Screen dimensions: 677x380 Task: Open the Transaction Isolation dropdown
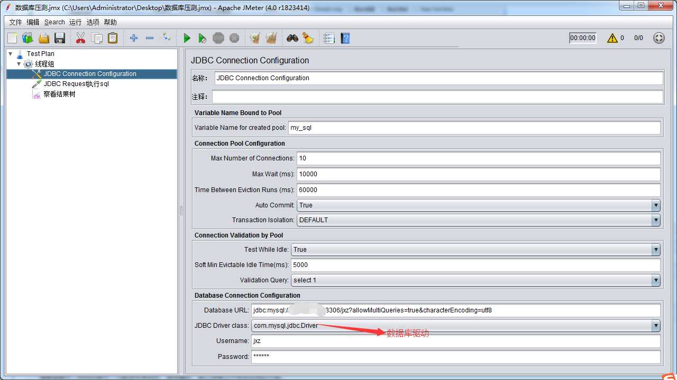pos(656,220)
